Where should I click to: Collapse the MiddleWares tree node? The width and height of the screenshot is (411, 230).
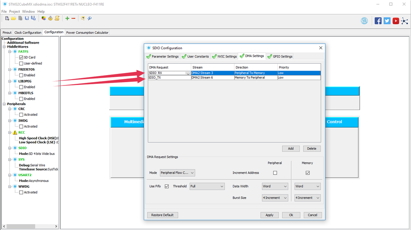click(x=4, y=47)
